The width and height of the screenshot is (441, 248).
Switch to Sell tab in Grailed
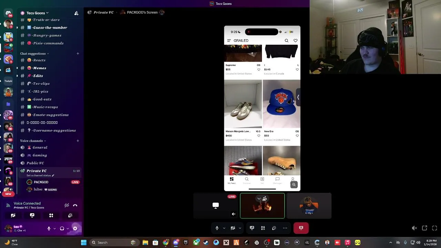[x=262, y=180]
